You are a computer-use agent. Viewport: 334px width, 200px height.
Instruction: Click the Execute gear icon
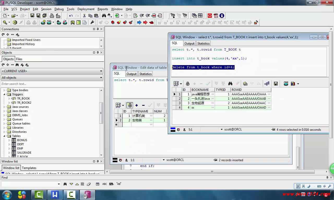15,22
